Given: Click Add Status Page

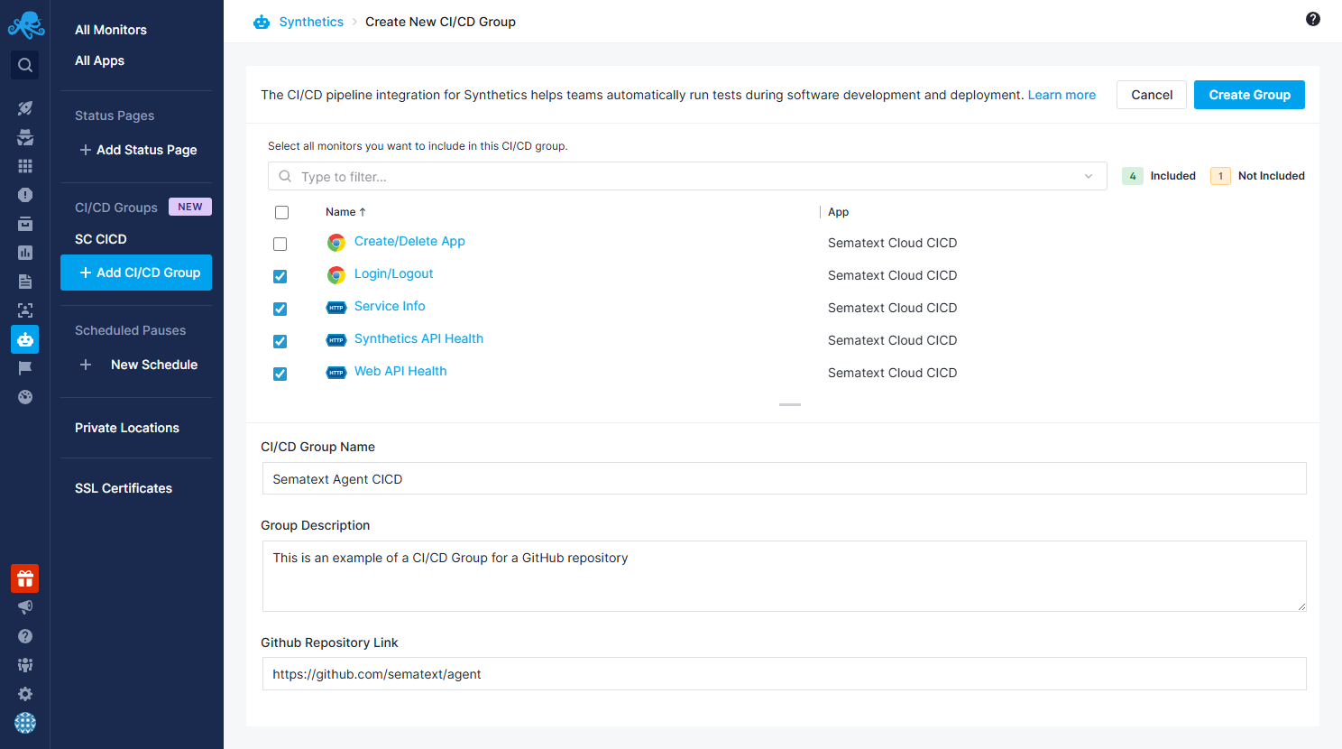Looking at the screenshot, I should click(x=138, y=150).
